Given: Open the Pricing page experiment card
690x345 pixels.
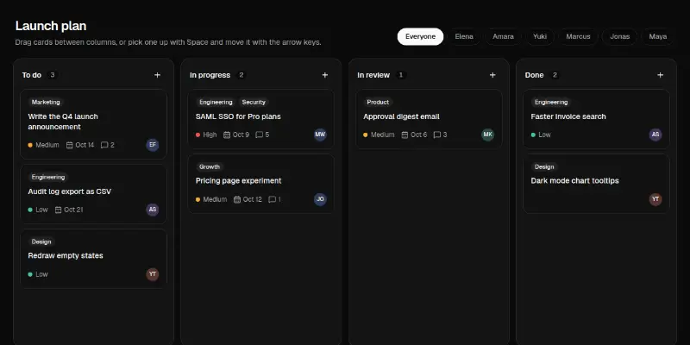Looking at the screenshot, I should coord(261,184).
